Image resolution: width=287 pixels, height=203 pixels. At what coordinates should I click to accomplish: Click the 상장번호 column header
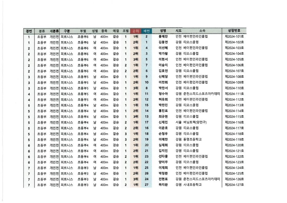[x=234, y=30]
